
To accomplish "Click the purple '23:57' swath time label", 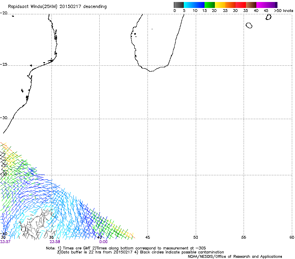I will coord(5,242).
